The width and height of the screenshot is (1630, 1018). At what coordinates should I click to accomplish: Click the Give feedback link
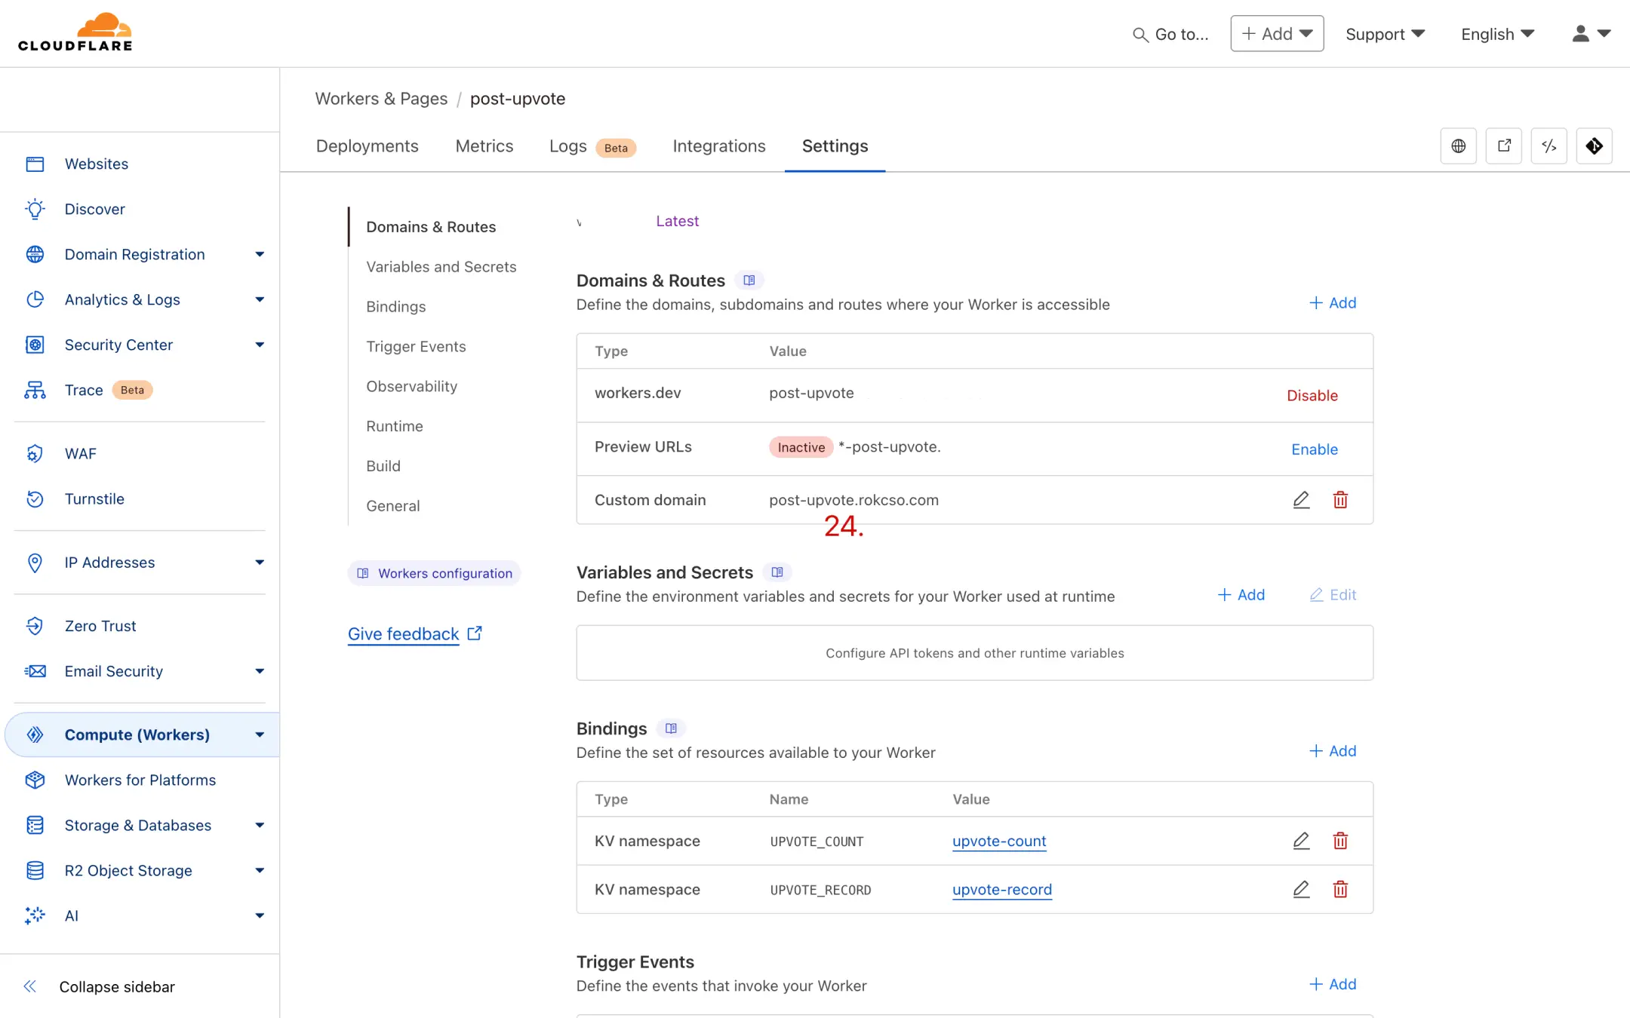point(414,634)
